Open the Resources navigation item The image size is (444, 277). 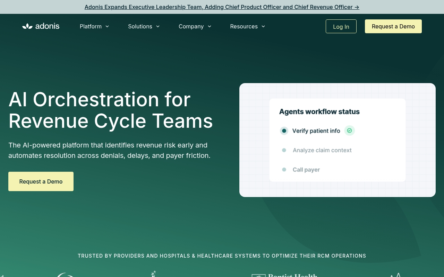(x=248, y=26)
